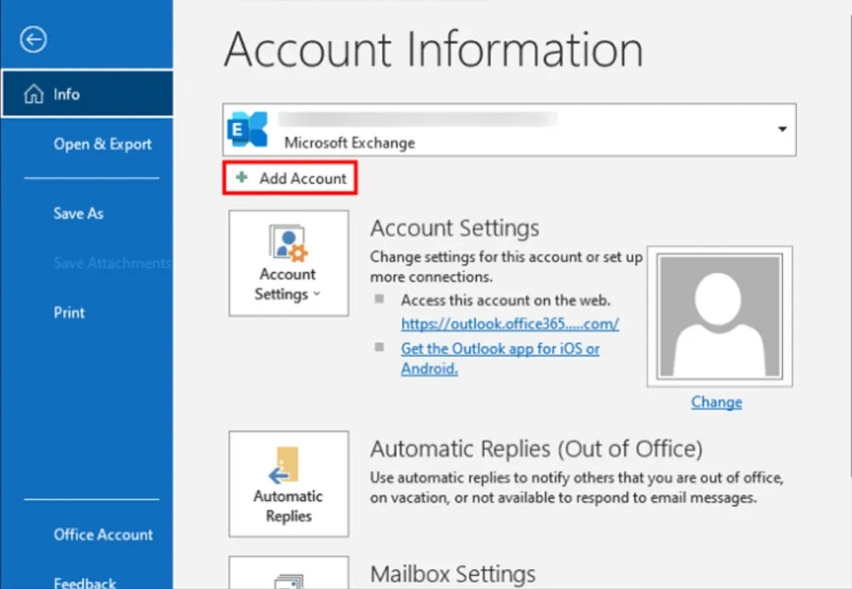Click the Mailbox Settings heading

[453, 574]
